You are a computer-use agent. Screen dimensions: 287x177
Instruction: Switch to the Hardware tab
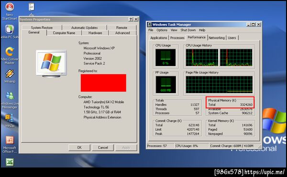[x=95, y=33]
